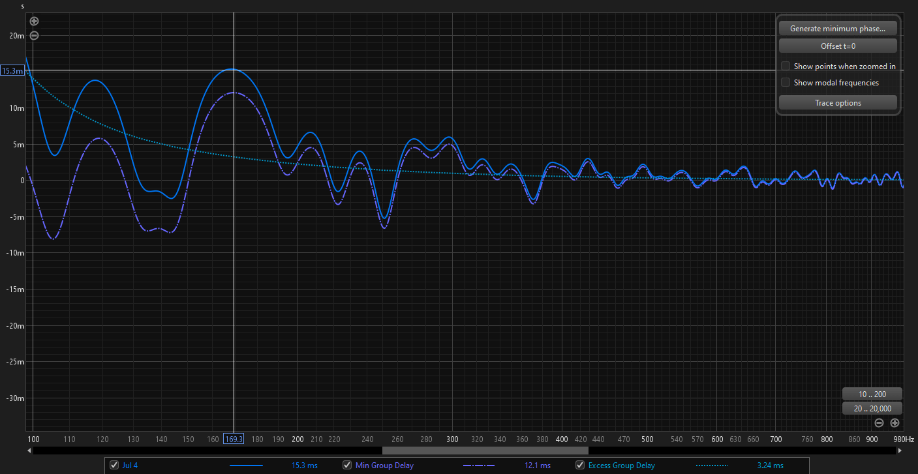Click the 15.3 ms value readout
Viewport: 918px width, 474px height.
coord(304,466)
